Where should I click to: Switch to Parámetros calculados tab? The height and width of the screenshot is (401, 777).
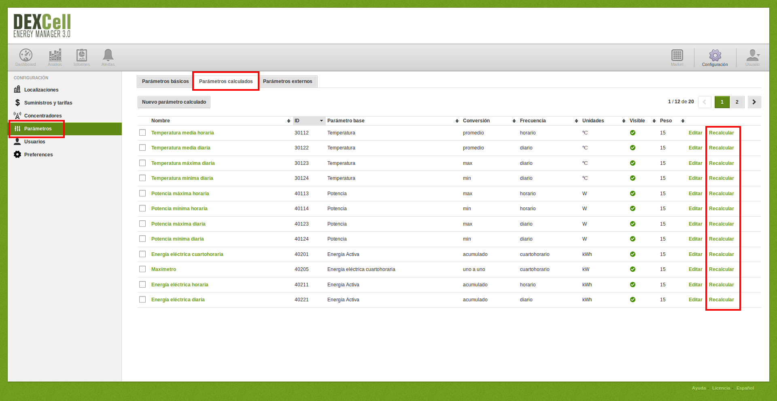pos(226,81)
